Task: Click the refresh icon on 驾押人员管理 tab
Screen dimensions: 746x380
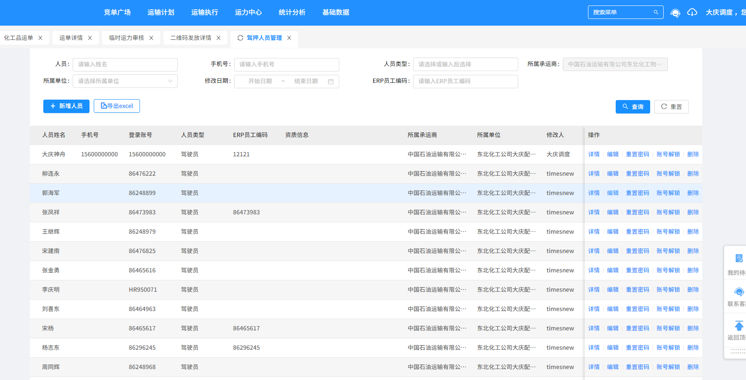Action: [240, 38]
